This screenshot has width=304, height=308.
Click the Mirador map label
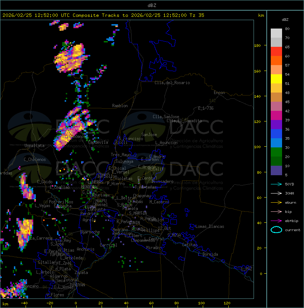click(154, 248)
